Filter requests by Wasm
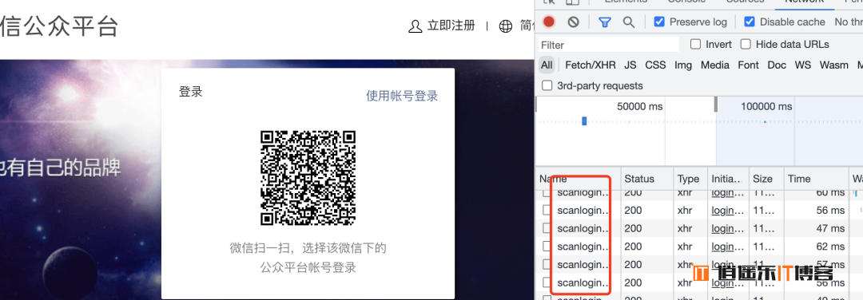The width and height of the screenshot is (863, 300). pos(833,65)
